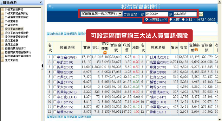
Task: Open 外資連續買賣超排行 in sidebar
Action: (17, 17)
